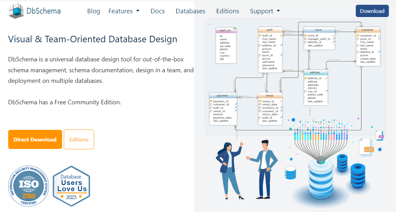Click the Features caret arrow
This screenshot has width=396, height=212.
click(138, 11)
